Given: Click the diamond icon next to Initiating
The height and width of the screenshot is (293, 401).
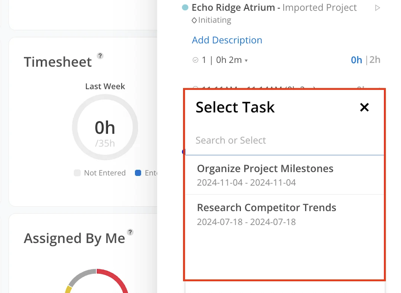Looking at the screenshot, I should click(x=194, y=20).
